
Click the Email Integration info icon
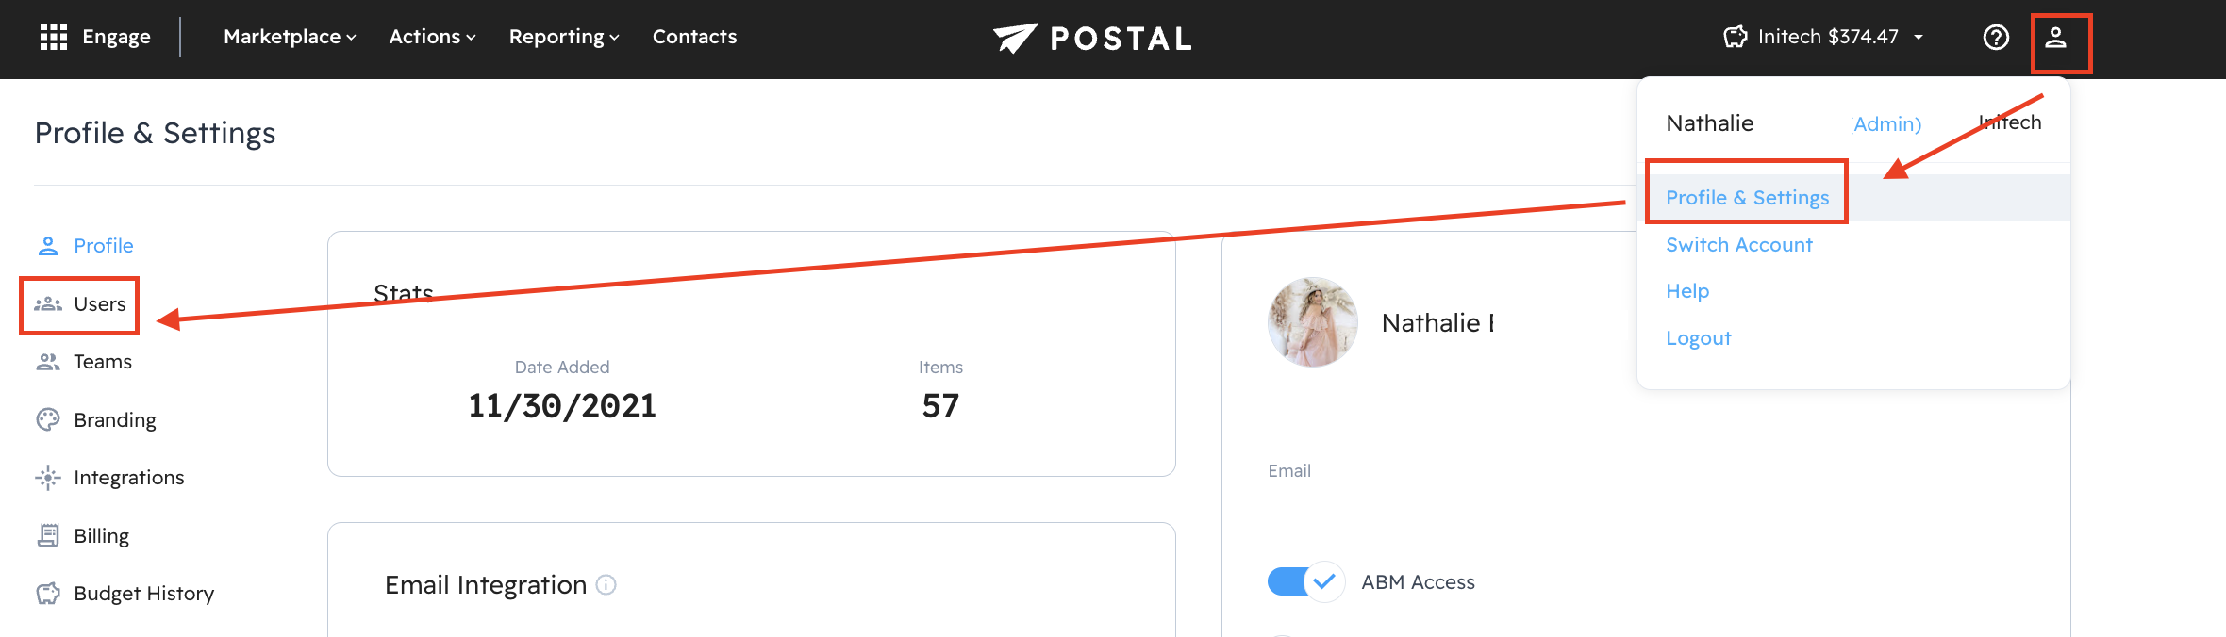pyautogui.click(x=606, y=585)
